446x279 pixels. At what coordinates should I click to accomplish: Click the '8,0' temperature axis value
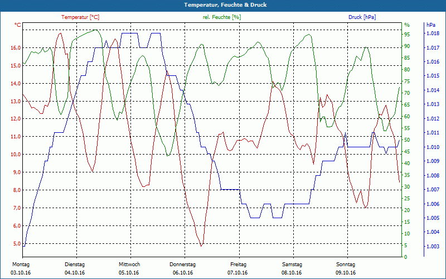17,190
